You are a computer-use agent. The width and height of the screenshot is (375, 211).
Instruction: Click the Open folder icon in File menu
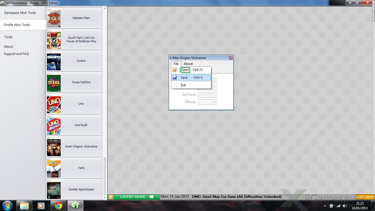click(x=175, y=70)
